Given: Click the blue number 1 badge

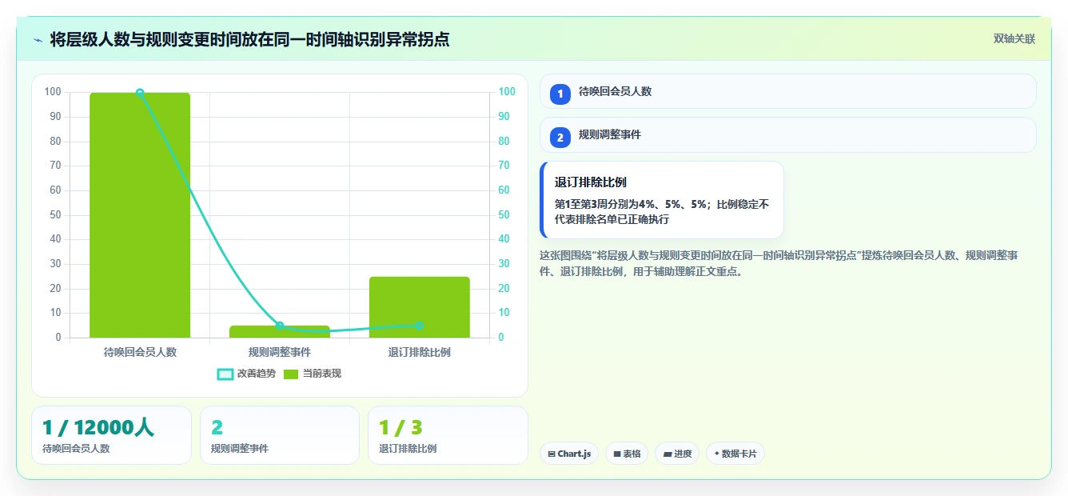Looking at the screenshot, I should [x=560, y=94].
